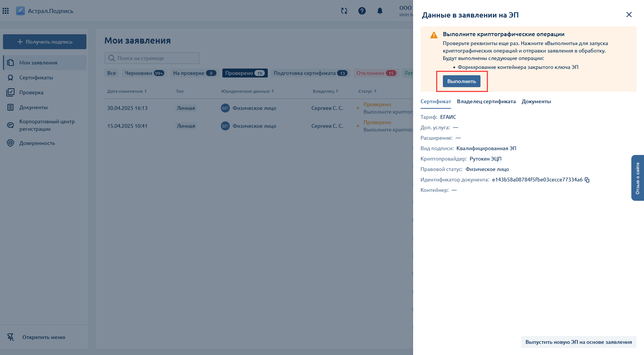Open Документы in sidebar menu
Image resolution: width=644 pixels, height=355 pixels.
[45, 107]
